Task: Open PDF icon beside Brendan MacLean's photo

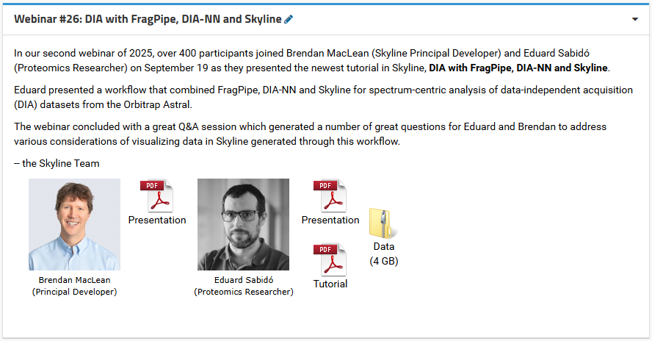Action: pos(156,195)
